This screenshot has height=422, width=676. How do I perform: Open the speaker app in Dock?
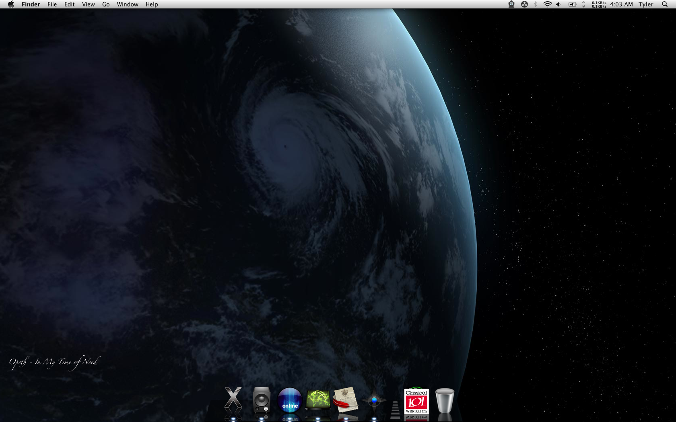click(x=262, y=400)
